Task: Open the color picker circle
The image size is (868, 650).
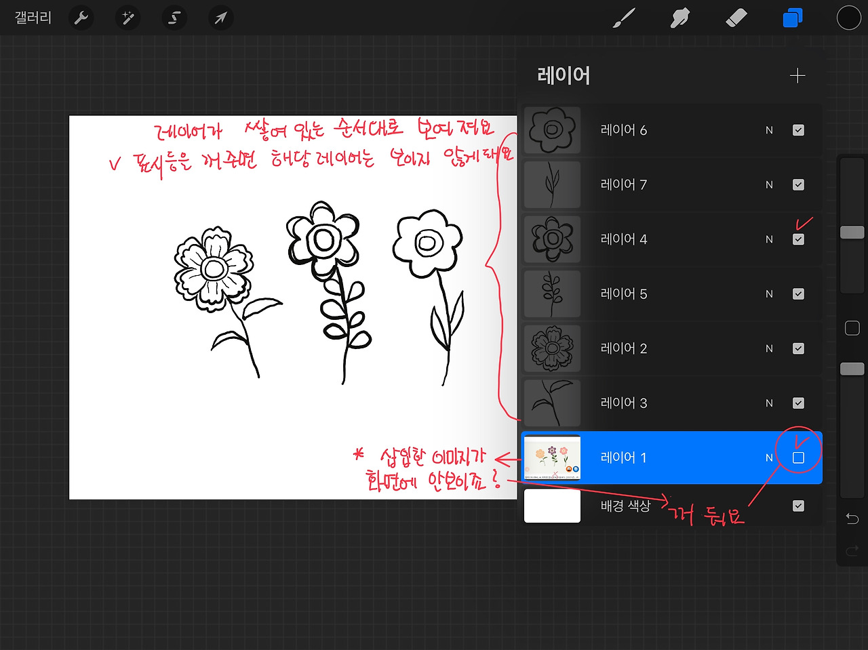Action: [848, 18]
